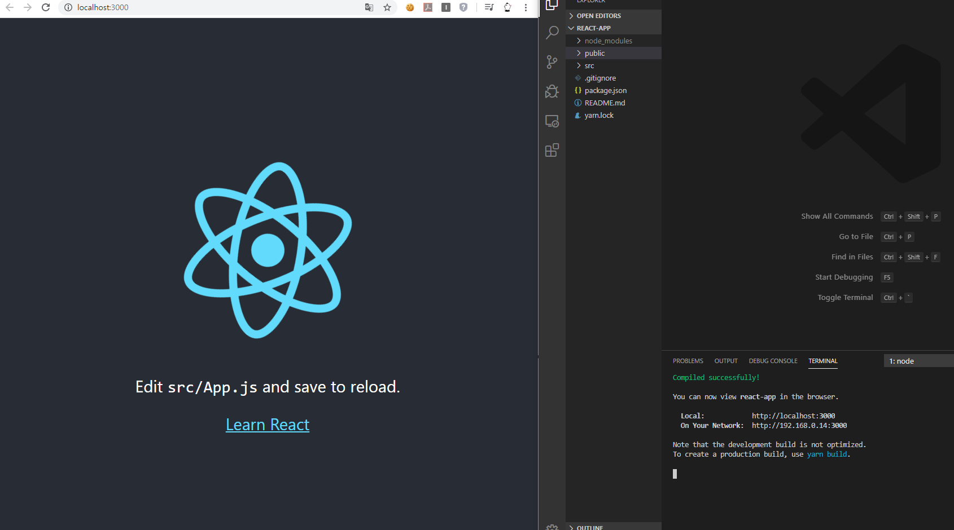Collapse the REACT-APP folder section
Viewport: 954px width, 530px height.
click(614, 28)
